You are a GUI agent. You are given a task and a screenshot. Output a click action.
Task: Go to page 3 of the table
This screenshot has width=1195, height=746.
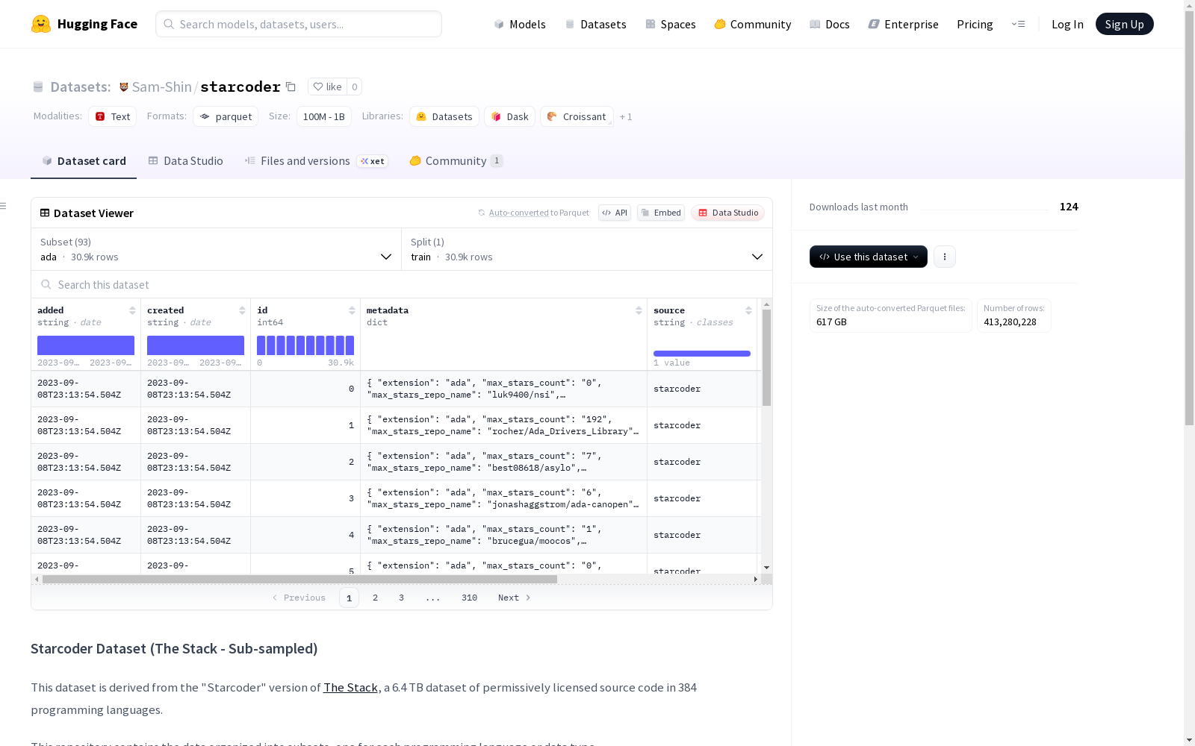coord(401,598)
